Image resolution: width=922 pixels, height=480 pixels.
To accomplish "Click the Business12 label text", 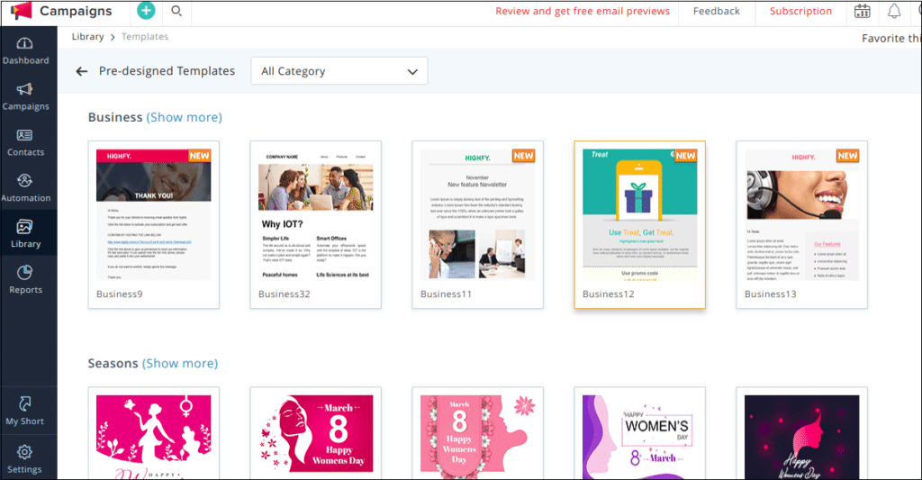I will click(608, 294).
